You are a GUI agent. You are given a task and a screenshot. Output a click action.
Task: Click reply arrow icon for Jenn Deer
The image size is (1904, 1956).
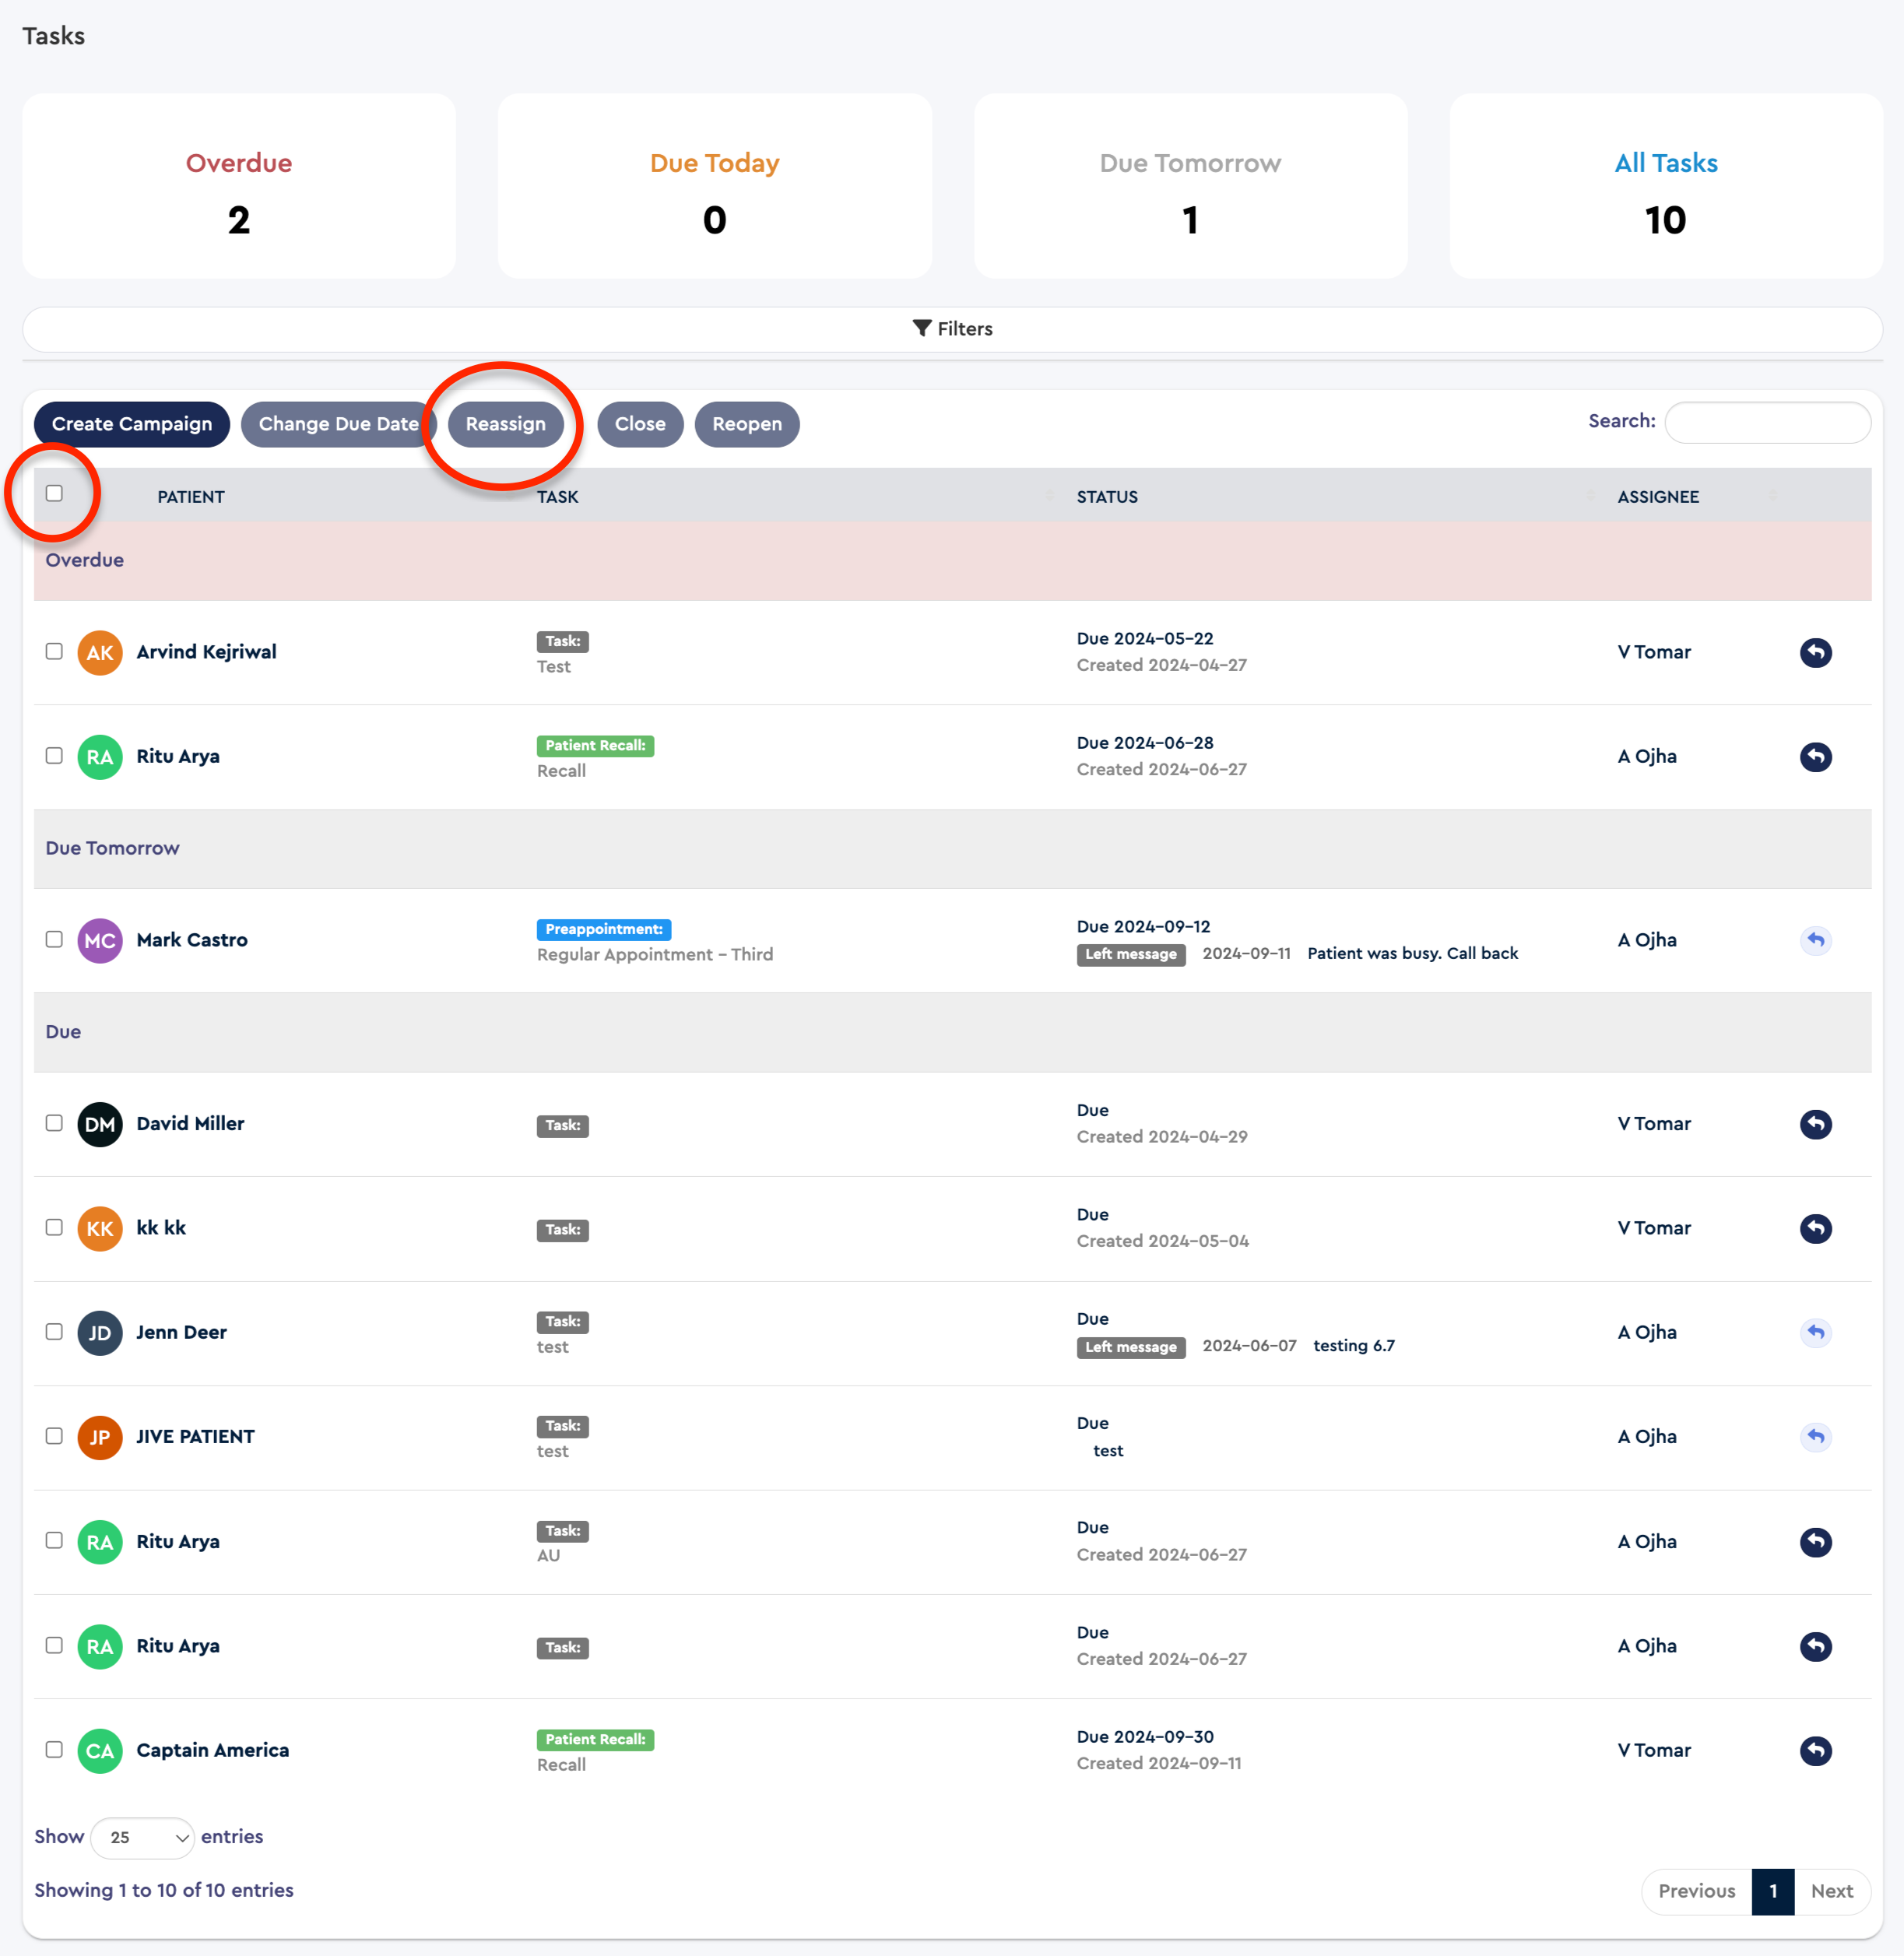(1815, 1332)
